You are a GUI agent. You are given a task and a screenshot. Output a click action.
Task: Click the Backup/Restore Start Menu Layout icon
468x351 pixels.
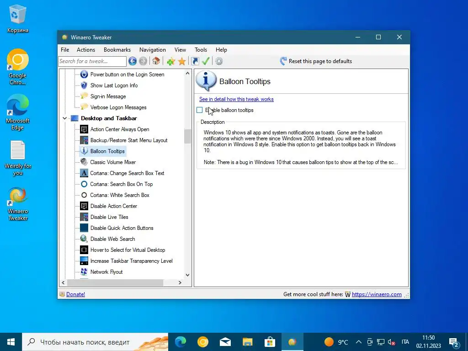click(84, 140)
